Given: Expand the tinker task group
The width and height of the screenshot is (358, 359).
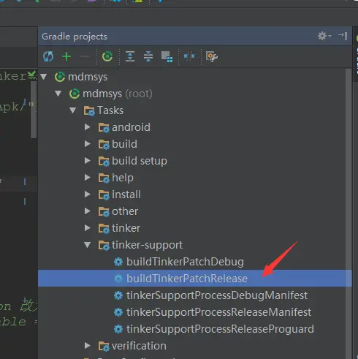Looking at the screenshot, I should (88, 228).
